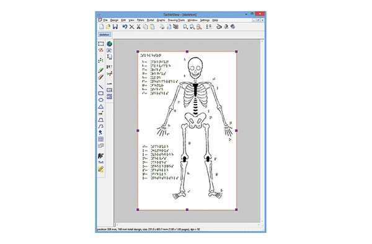Click the table grid tool icon

[101, 139]
